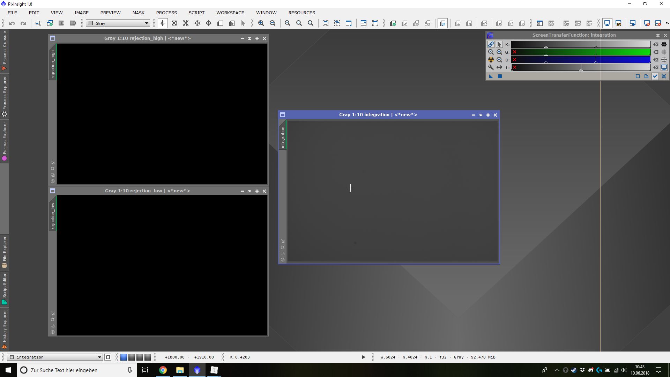Click status bar play arrow button
This screenshot has height=377, width=670.
pos(363,357)
